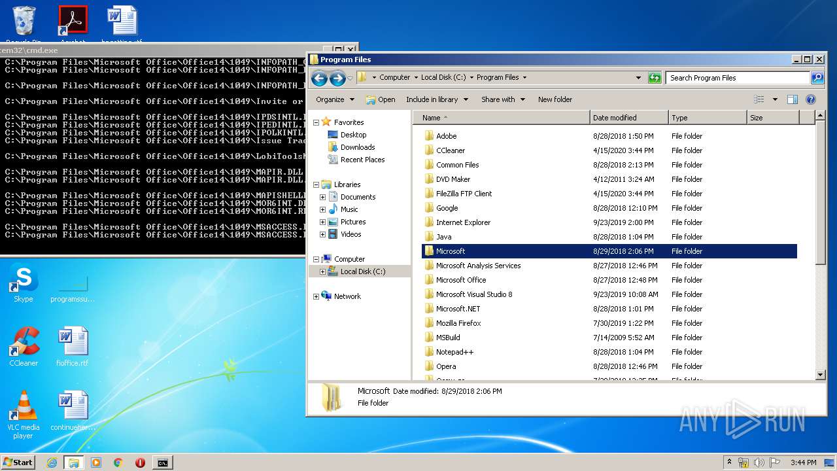Sort by the Type column header
Screen dimensions: 837x471
708,118
